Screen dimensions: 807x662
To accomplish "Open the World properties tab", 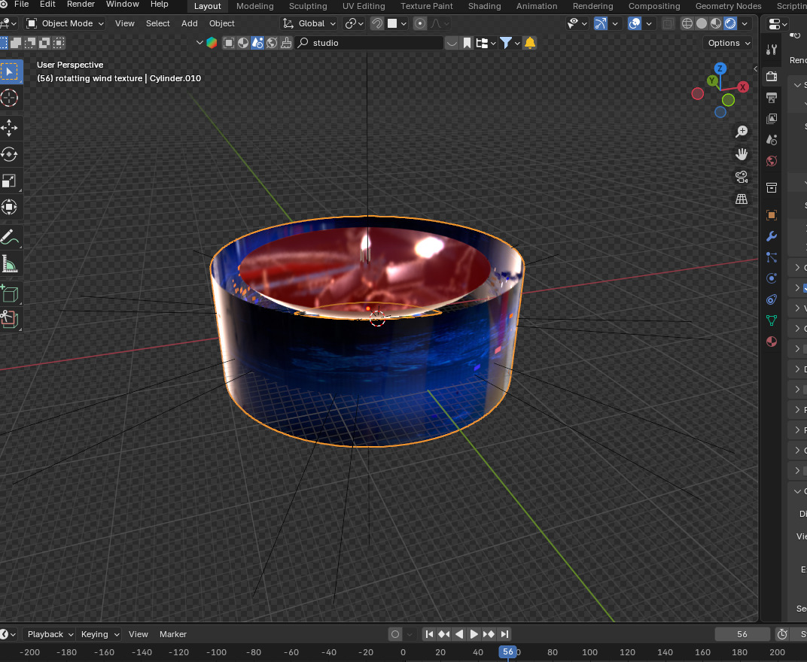I will click(772, 161).
